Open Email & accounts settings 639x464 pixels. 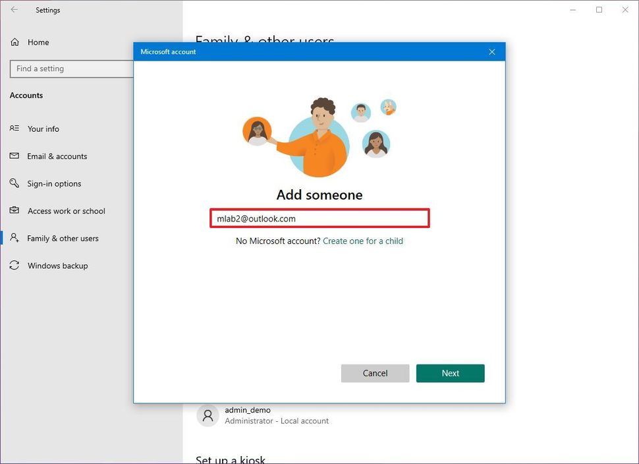click(57, 156)
